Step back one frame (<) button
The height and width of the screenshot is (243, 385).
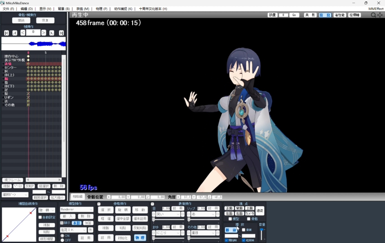tap(23, 33)
